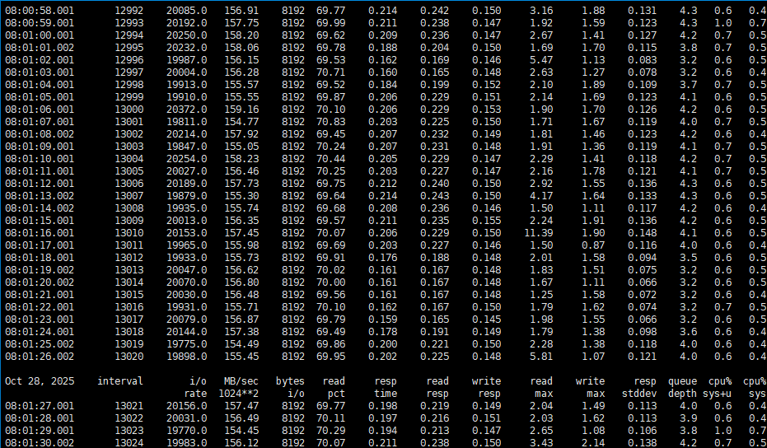
Task: Select the read max value 5.81
Action: coord(540,356)
